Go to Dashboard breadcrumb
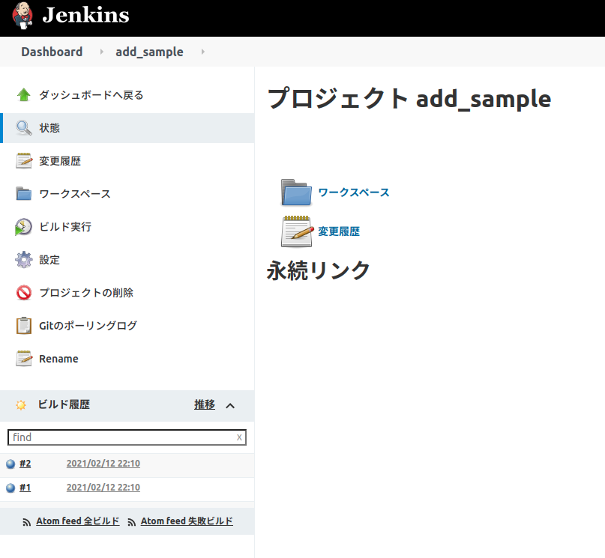This screenshot has width=605, height=558. (x=52, y=52)
